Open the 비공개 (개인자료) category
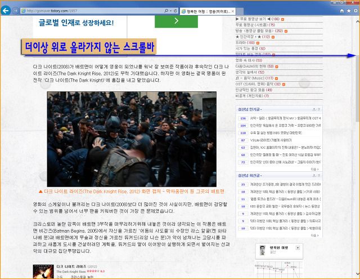This screenshot has height=279, width=360. click(x=252, y=96)
